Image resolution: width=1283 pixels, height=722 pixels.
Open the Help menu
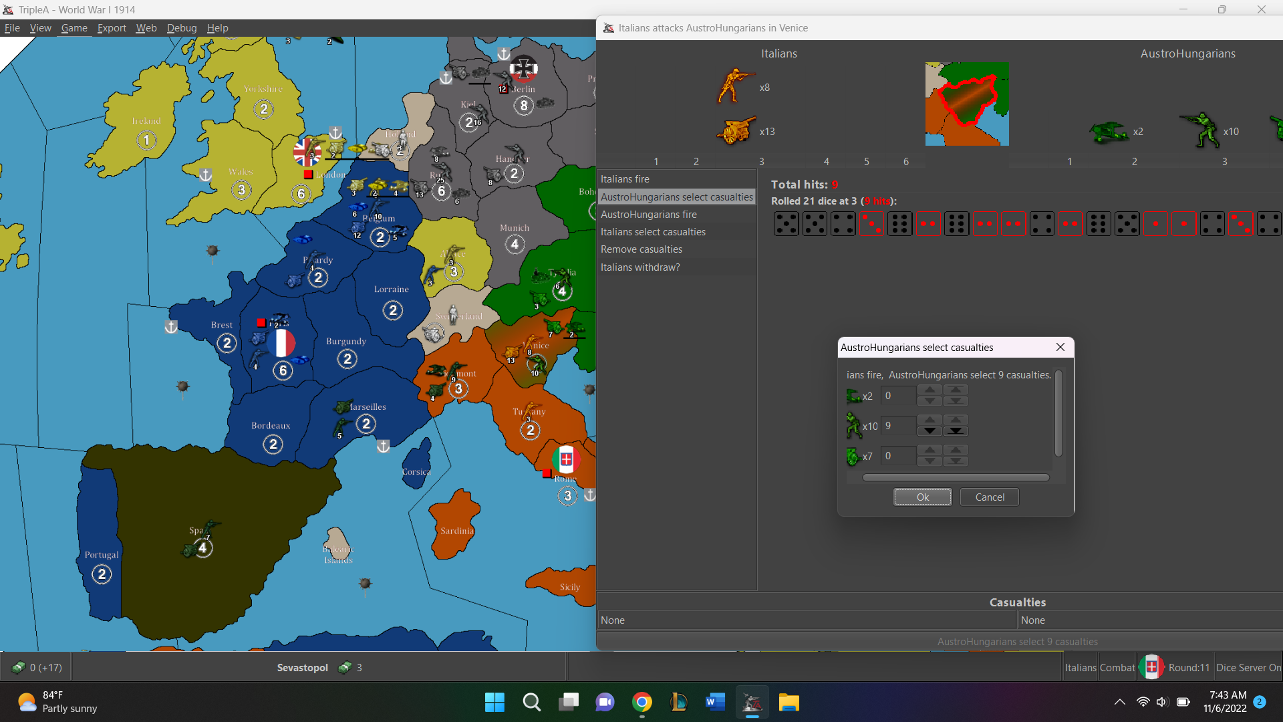[x=218, y=28]
